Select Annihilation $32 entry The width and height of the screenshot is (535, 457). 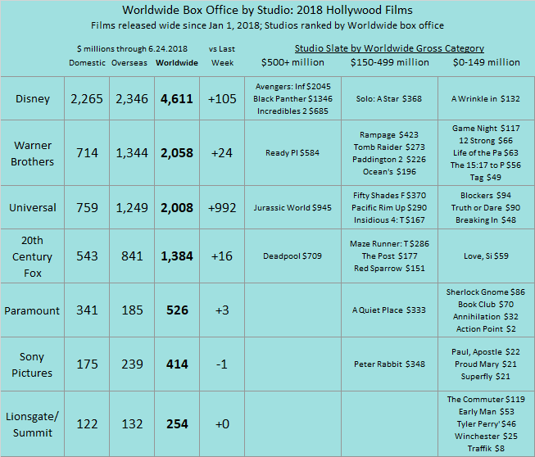486,316
